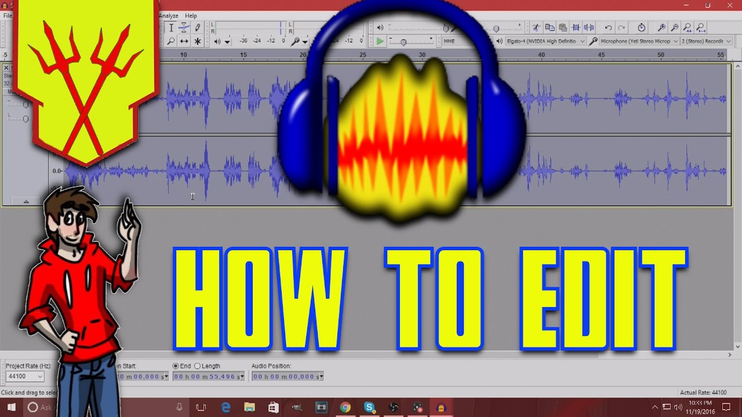742x417 pixels.
Task: Open the Action Center notification icon
Action: click(727, 407)
